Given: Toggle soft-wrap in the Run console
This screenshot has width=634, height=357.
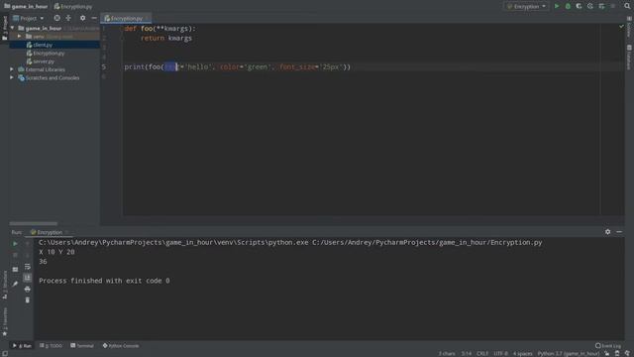Looking at the screenshot, I should click(27, 267).
